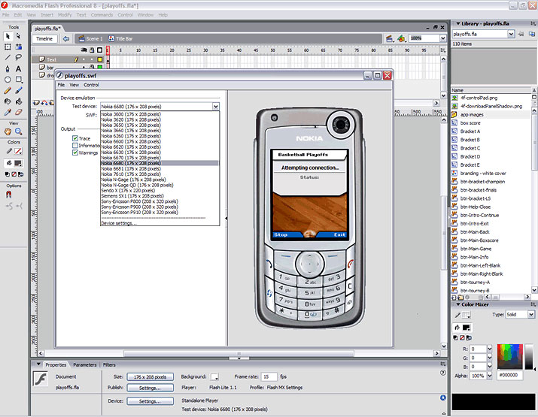Open the stage zoom 100% dropdown

[x=441, y=38]
